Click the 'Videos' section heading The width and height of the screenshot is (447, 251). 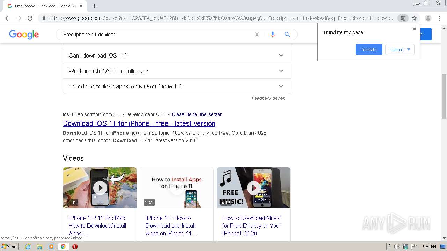(73, 158)
